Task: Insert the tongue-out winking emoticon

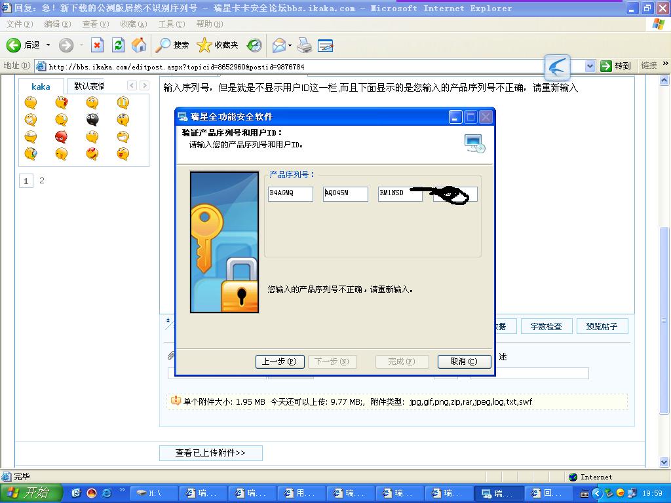Action: 123,153
